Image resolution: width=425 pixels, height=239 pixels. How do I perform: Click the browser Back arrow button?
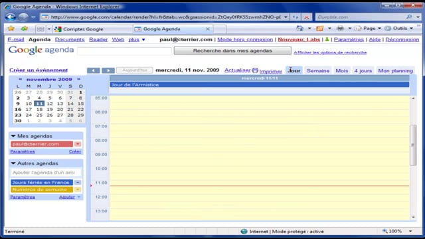(x=11, y=17)
